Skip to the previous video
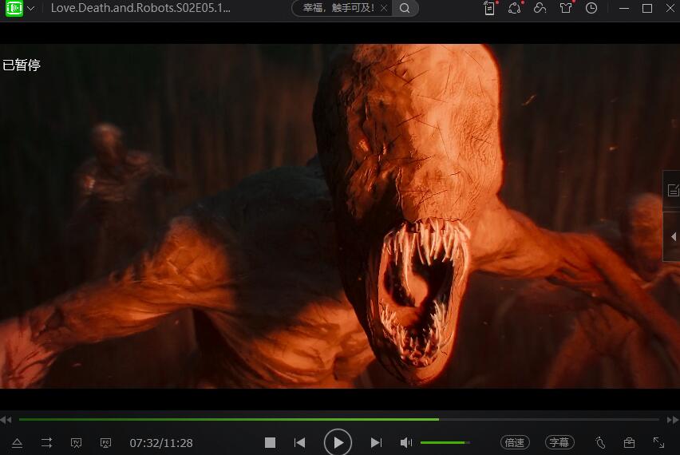This screenshot has width=680, height=455. 299,442
